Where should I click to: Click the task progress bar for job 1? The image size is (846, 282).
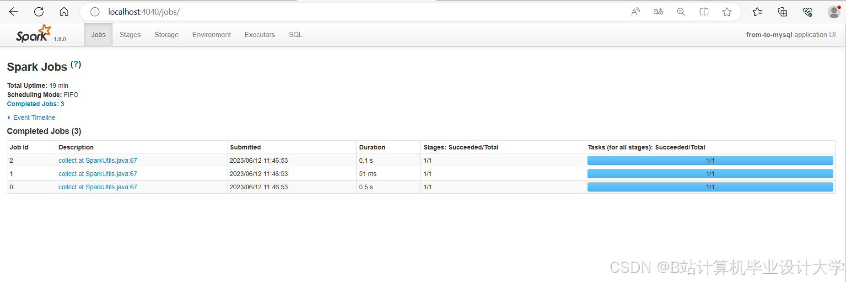pos(710,174)
